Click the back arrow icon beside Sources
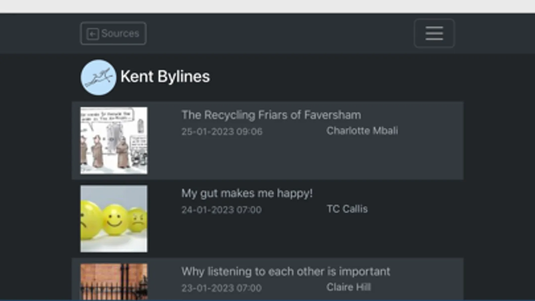Image resolution: width=535 pixels, height=301 pixels. [x=93, y=34]
